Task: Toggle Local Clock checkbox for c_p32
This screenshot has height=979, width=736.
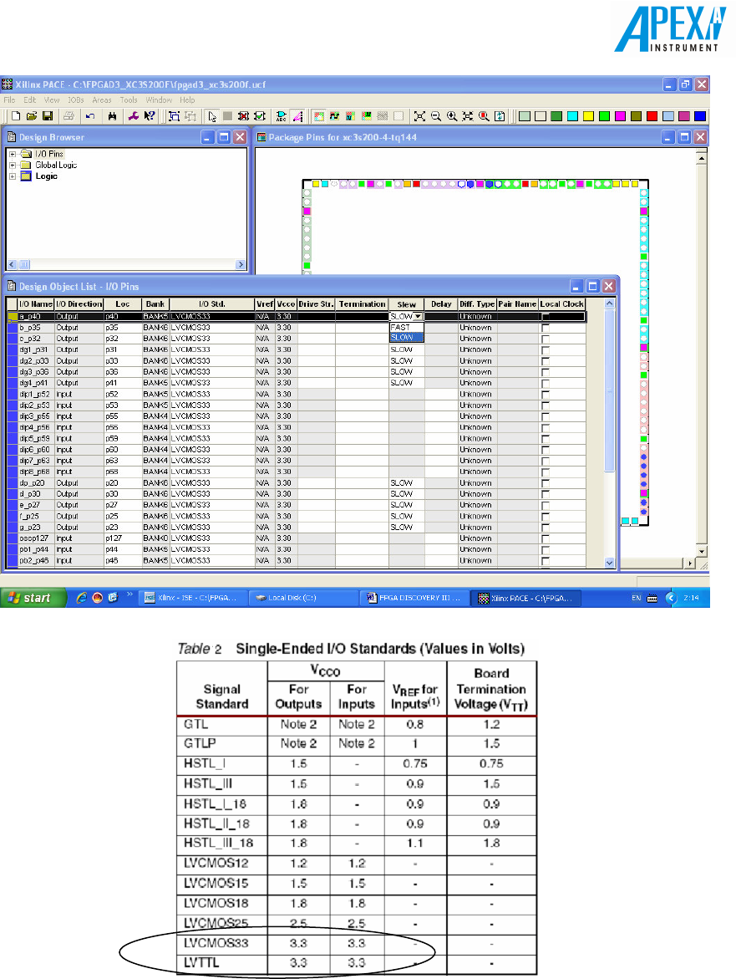Action: click(x=546, y=339)
